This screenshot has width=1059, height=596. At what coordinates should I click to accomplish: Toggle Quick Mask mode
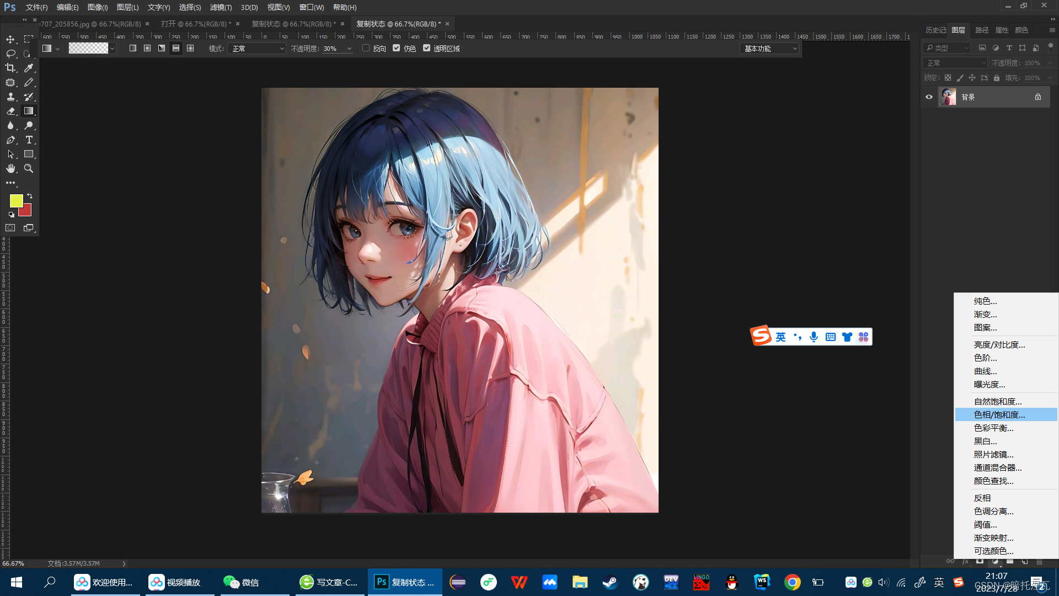click(x=10, y=227)
